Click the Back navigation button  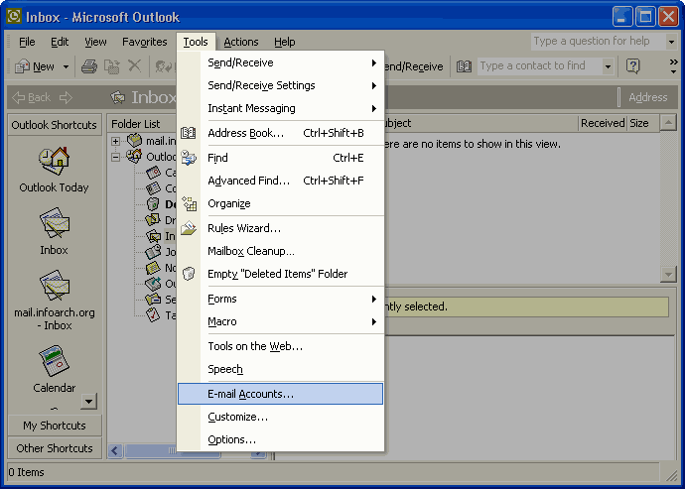pyautogui.click(x=32, y=97)
